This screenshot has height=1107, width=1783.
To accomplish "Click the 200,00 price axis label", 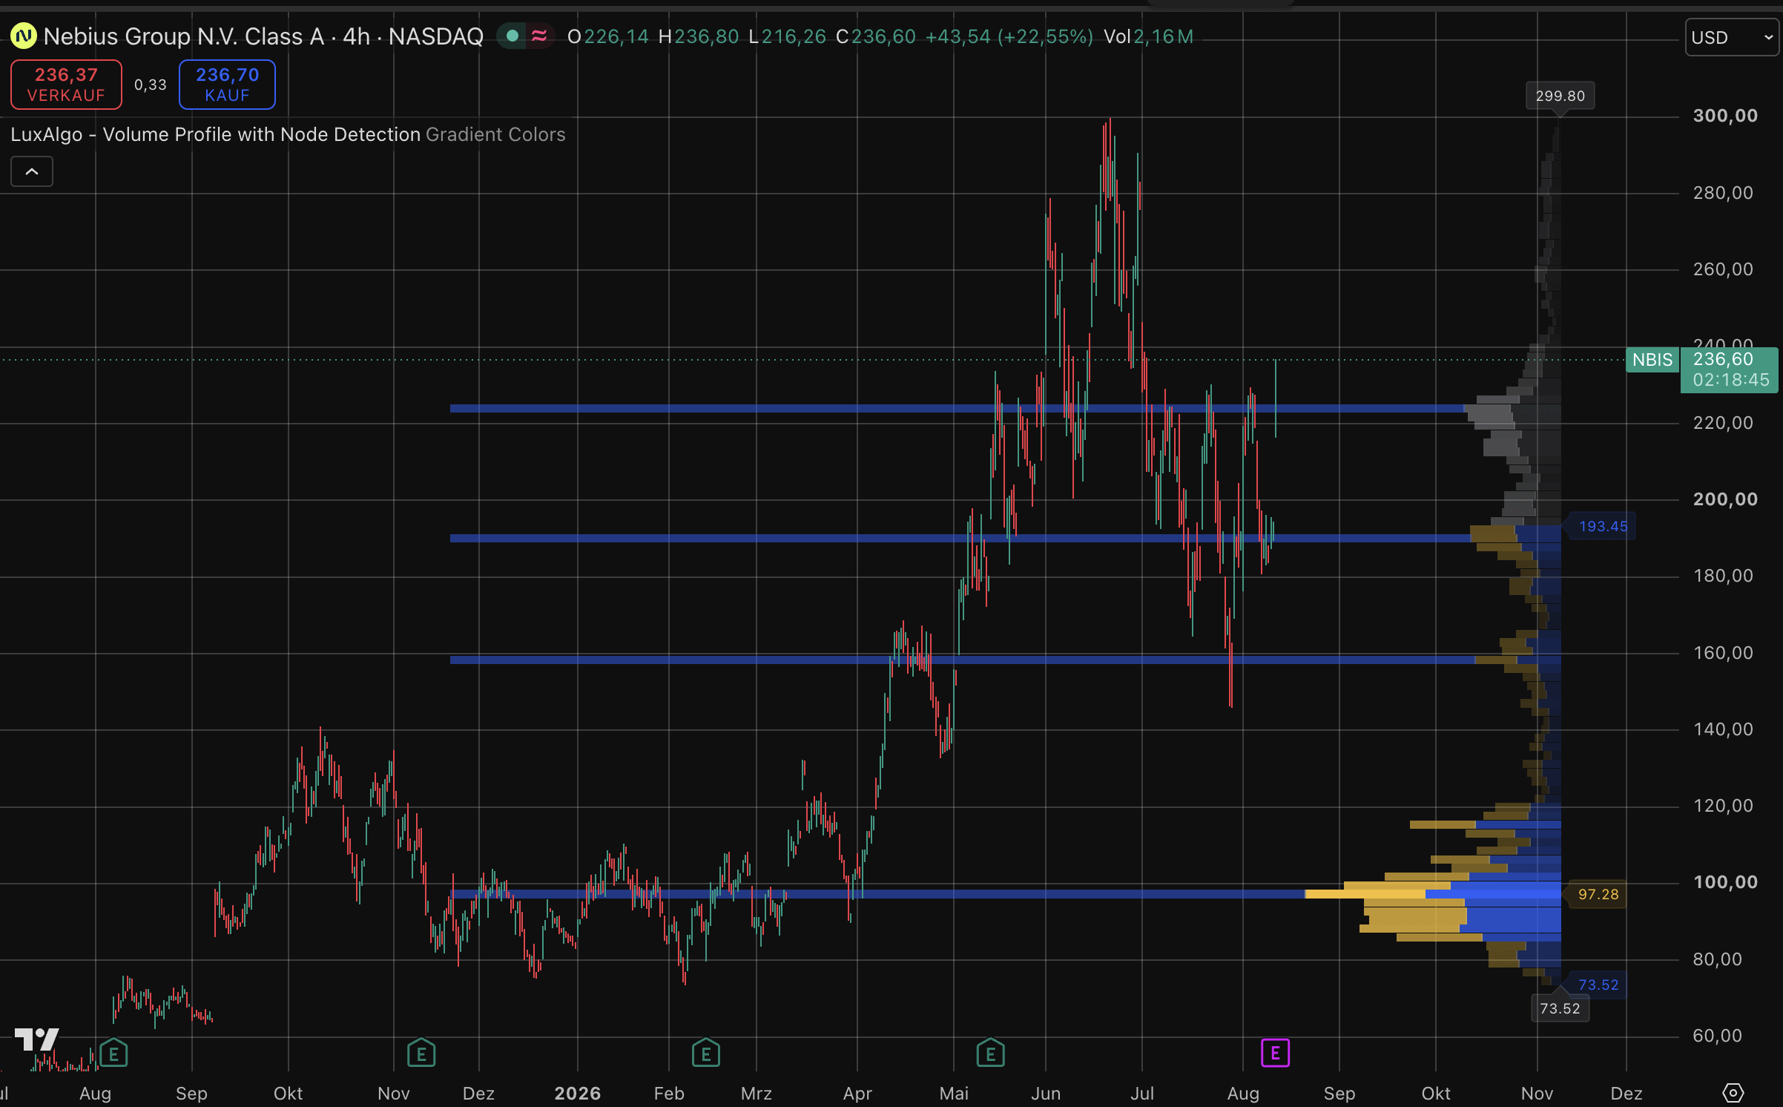I will tap(1725, 499).
